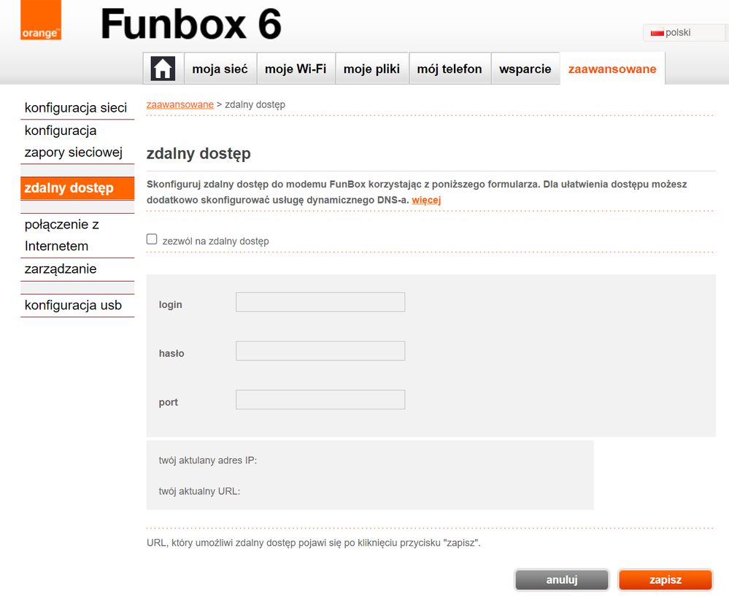This screenshot has width=729, height=610.
Task: Click the home icon in navigation bar
Action: coord(163,69)
